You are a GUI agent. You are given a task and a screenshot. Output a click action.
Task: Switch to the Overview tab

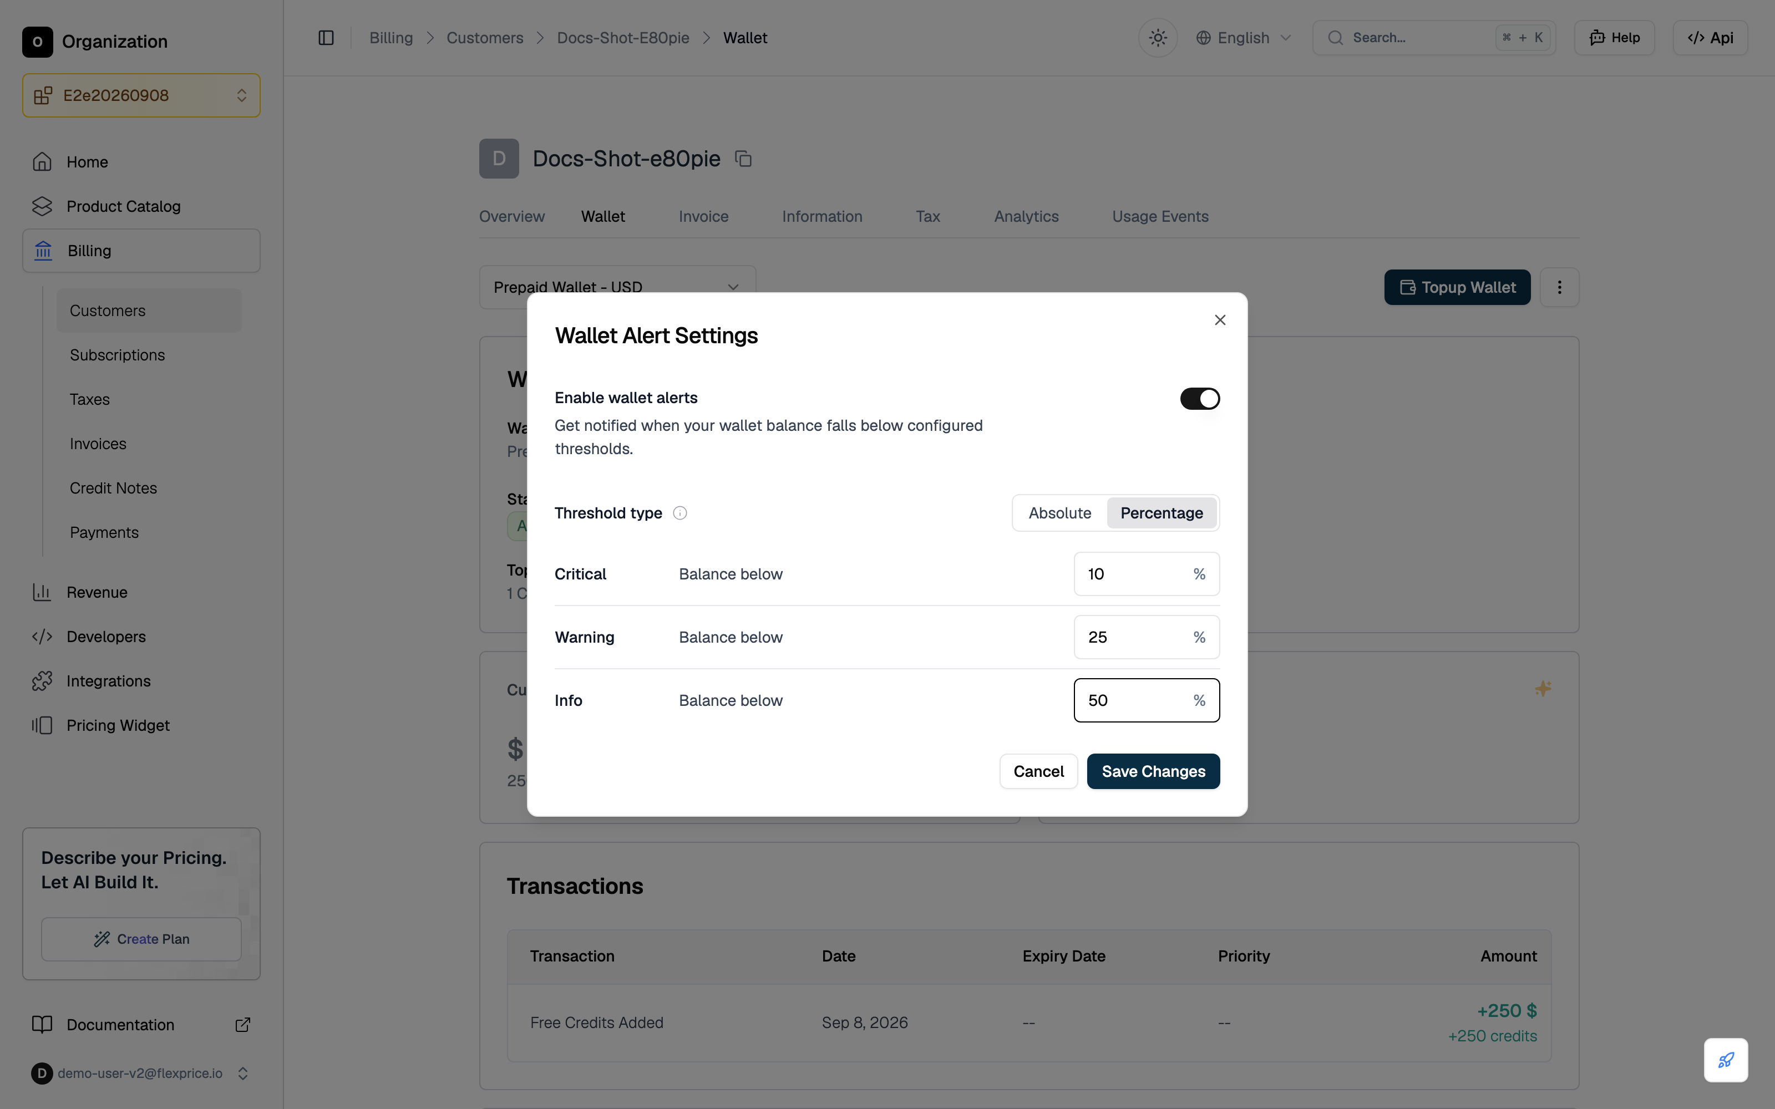(512, 216)
